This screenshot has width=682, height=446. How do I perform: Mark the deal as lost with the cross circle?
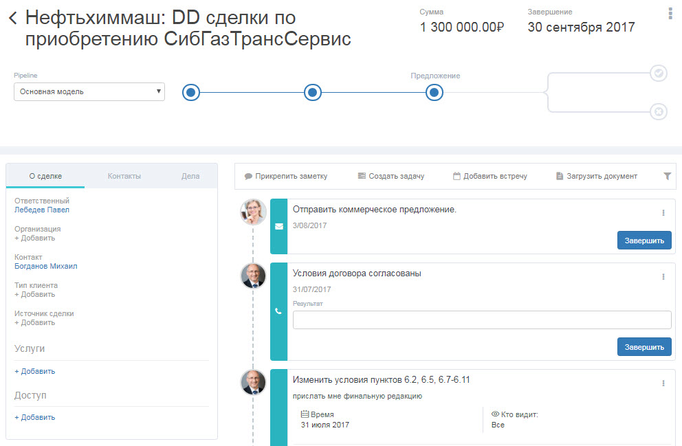point(659,111)
